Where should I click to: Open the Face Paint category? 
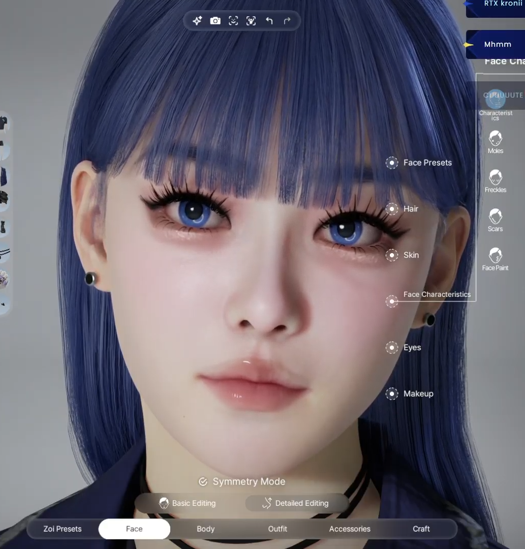click(x=495, y=259)
